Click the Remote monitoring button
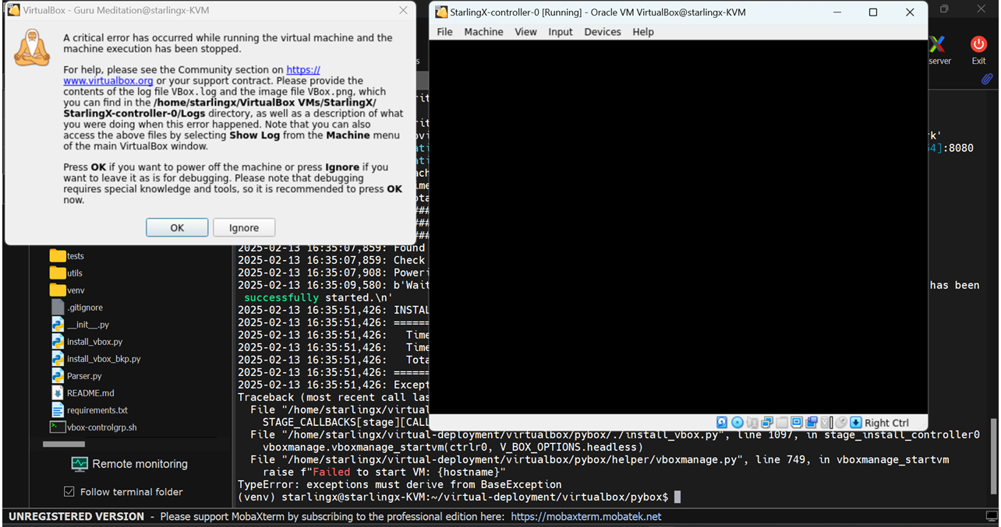The height and width of the screenshot is (527, 1001). point(129,464)
